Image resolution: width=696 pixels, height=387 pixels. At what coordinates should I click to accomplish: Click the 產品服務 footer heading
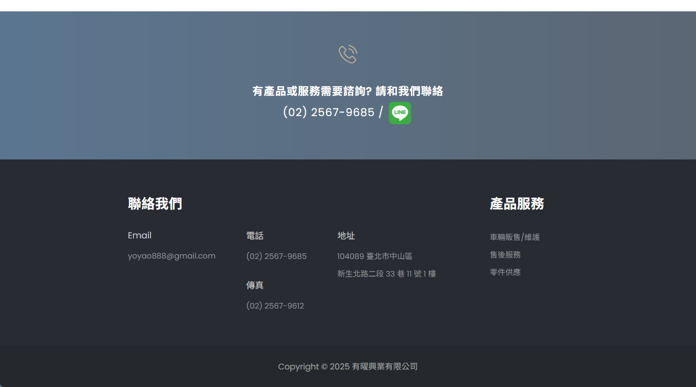point(517,204)
